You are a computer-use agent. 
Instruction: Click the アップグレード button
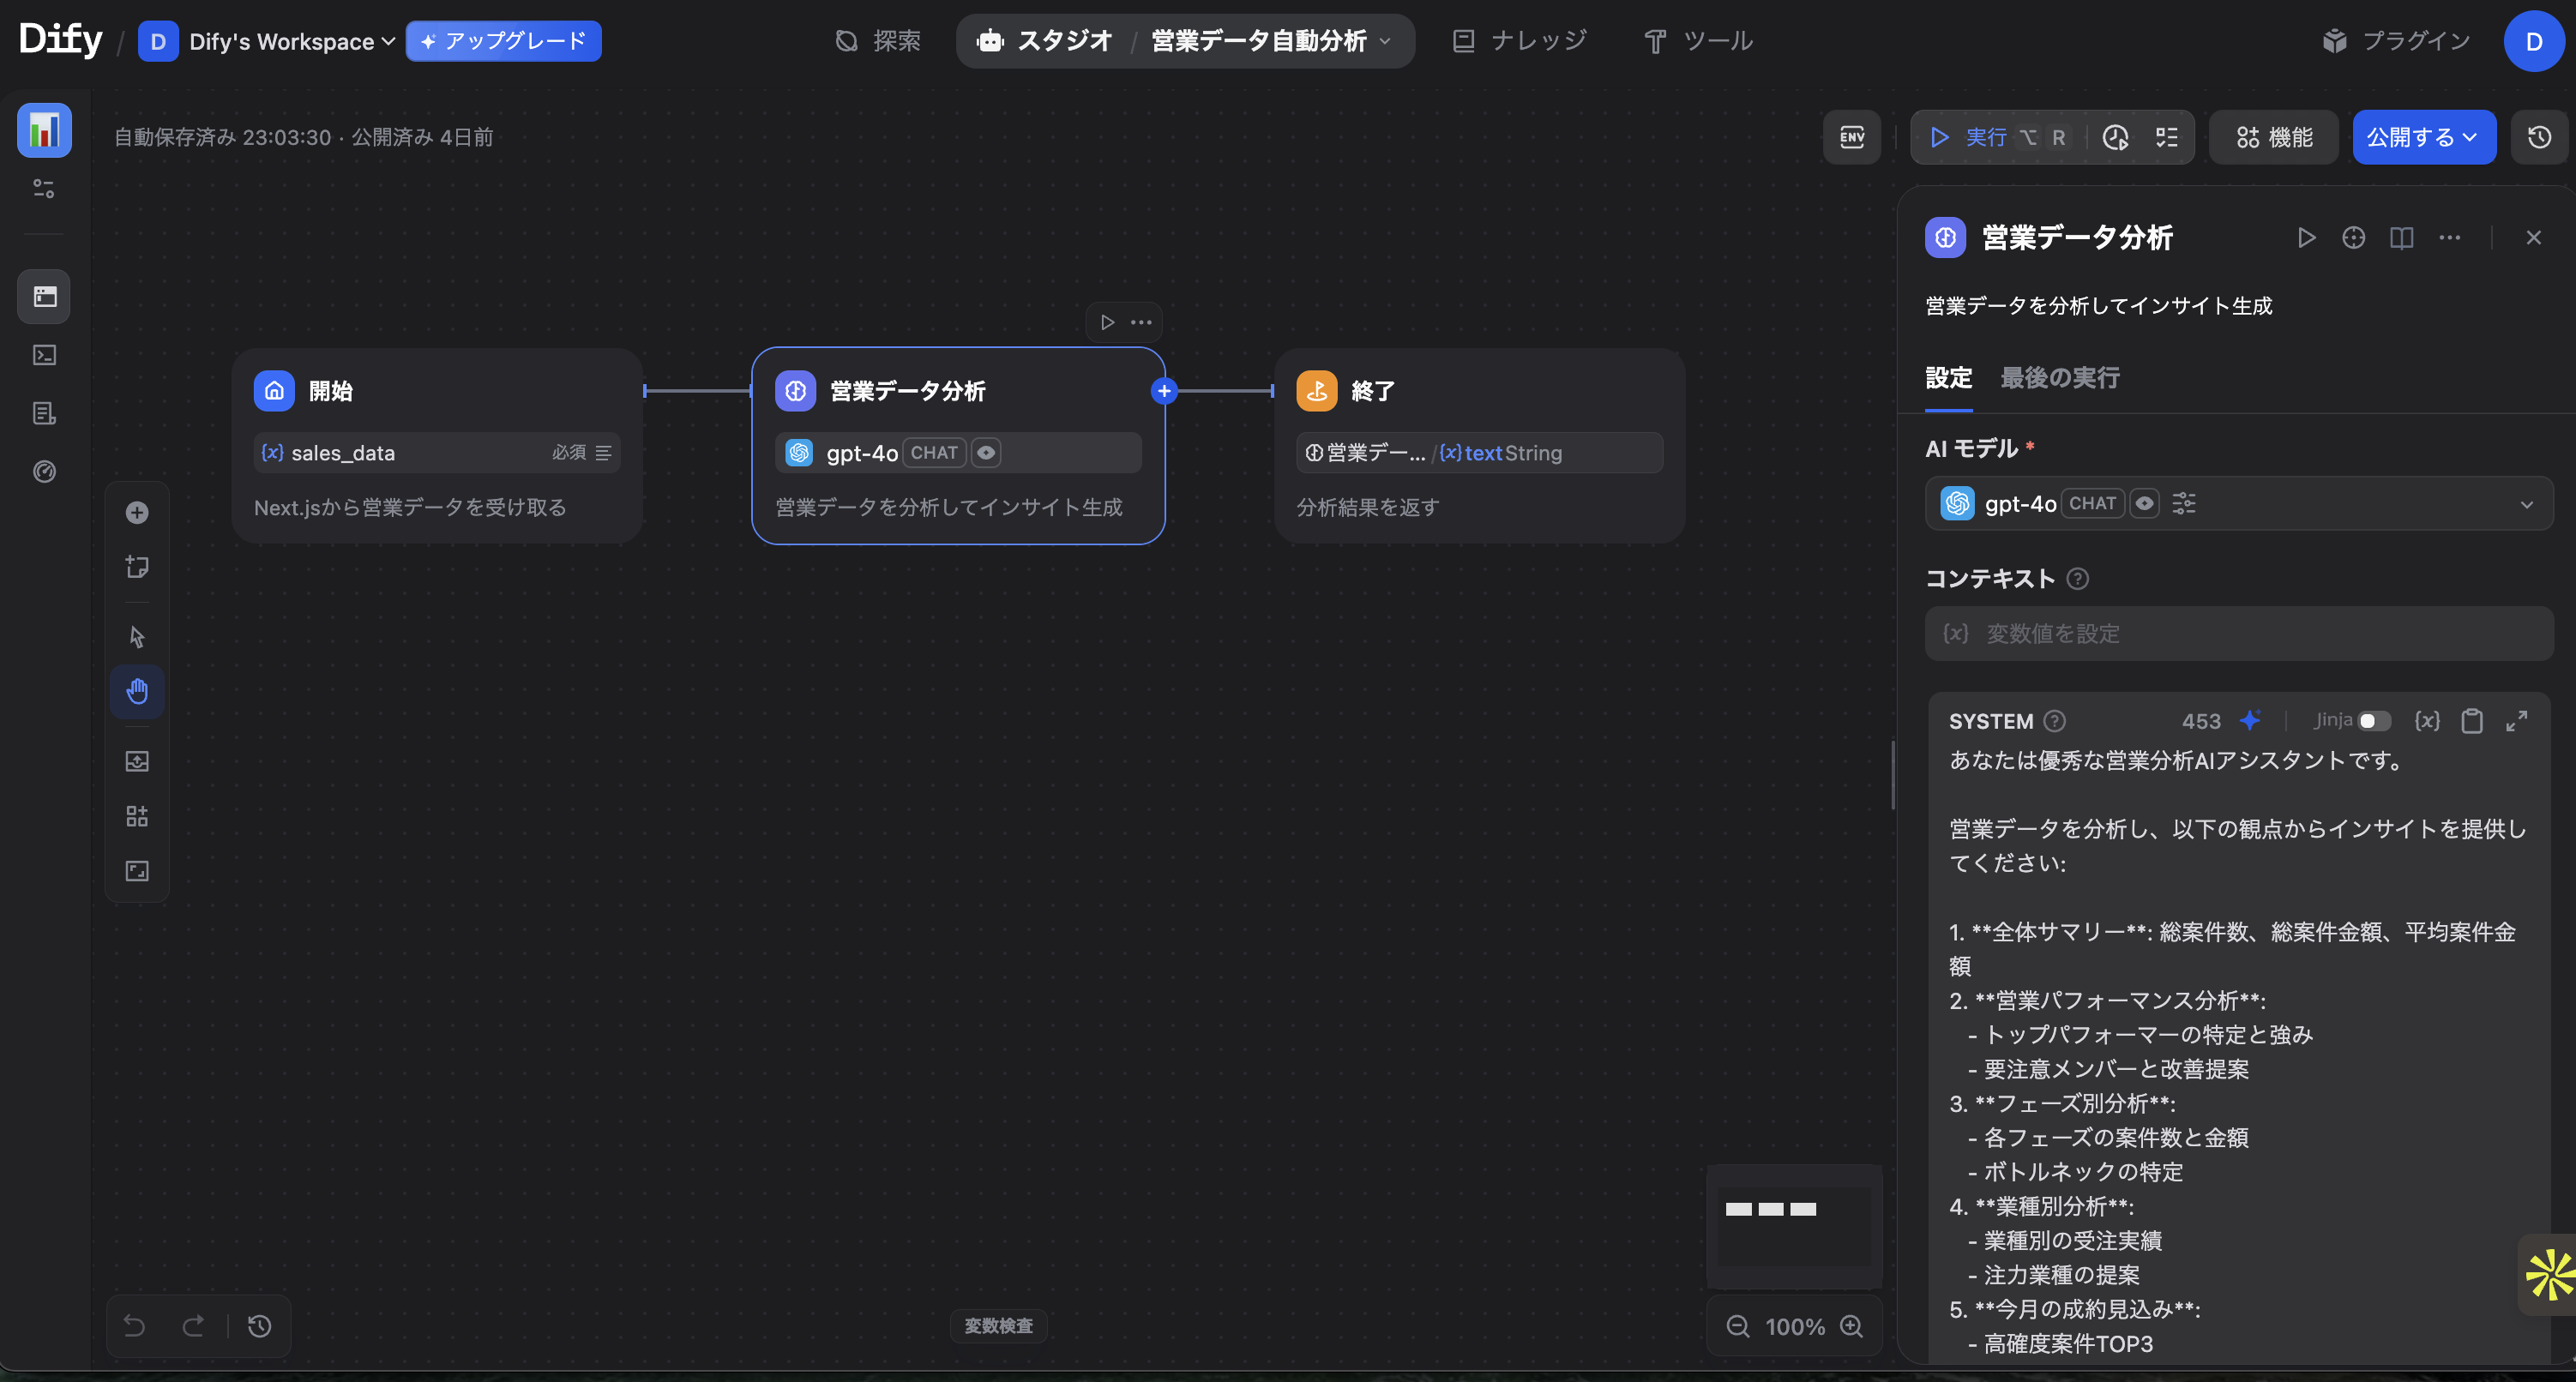coord(503,41)
